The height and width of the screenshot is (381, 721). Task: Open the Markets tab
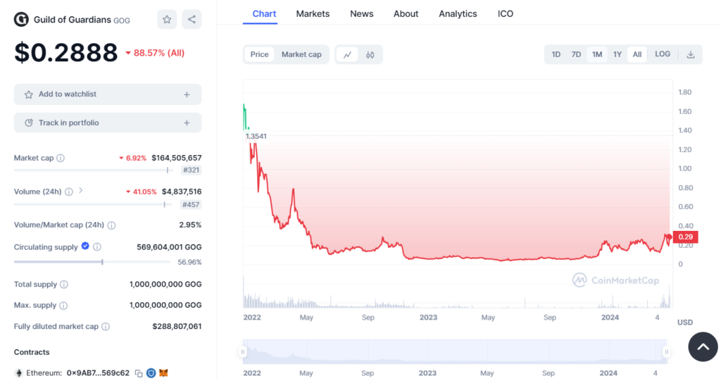(313, 14)
